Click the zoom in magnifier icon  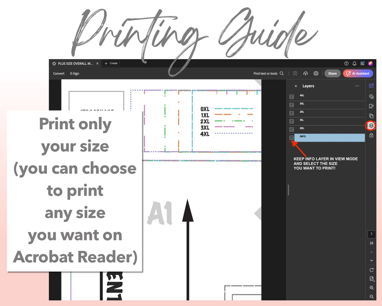[372, 288]
